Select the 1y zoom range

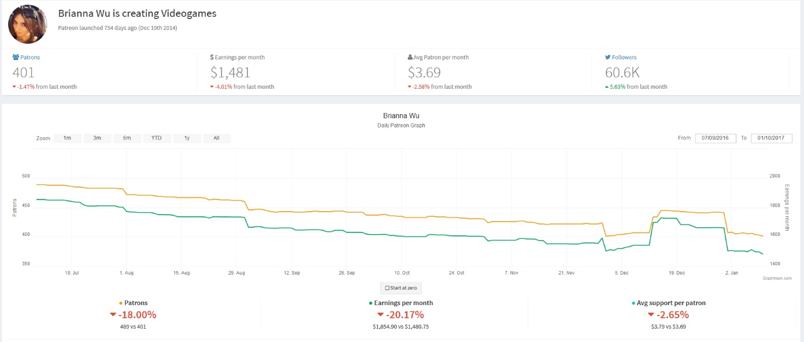pos(187,138)
